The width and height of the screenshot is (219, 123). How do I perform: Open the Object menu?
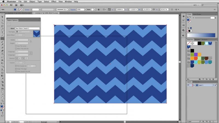[x=32, y=2]
